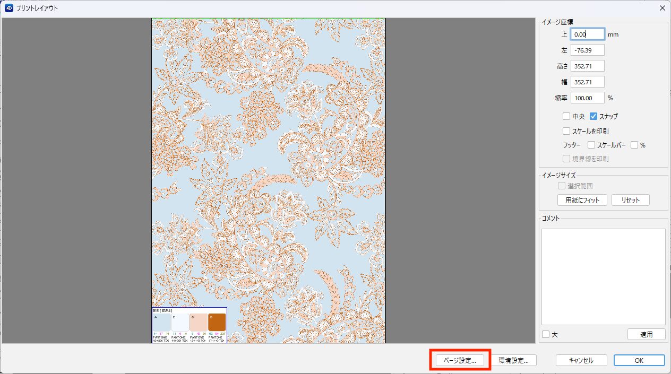This screenshot has height=374, width=671.
Task: Close the プリントレイアウト dialog
Action: point(662,8)
